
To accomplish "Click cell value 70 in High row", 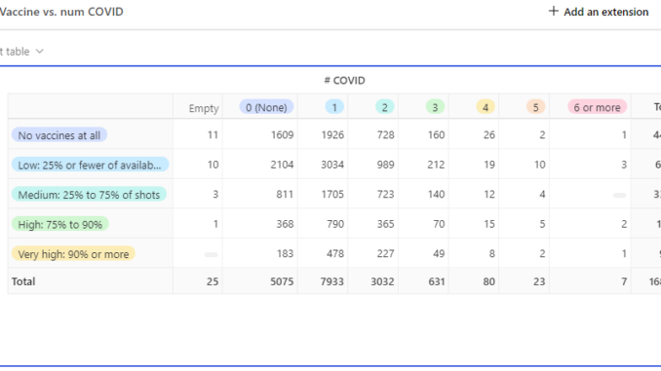I will pyautogui.click(x=439, y=224).
